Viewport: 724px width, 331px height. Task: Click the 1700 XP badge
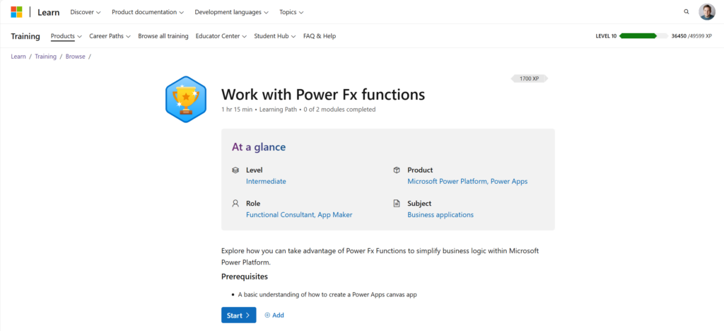tap(529, 79)
